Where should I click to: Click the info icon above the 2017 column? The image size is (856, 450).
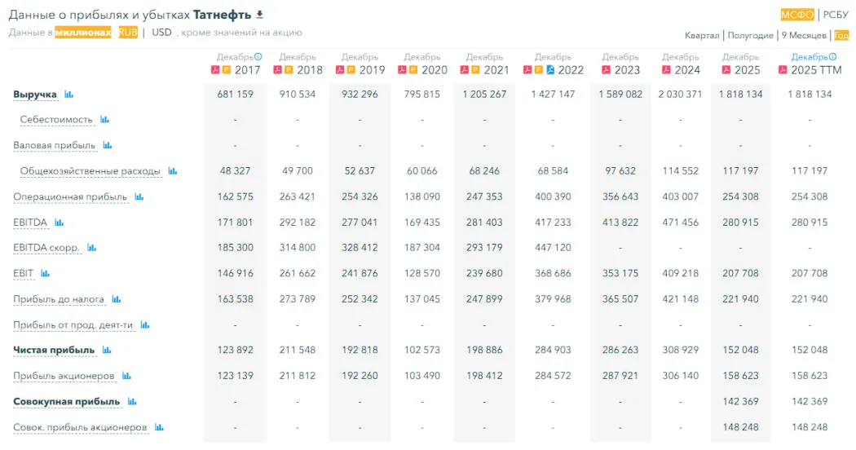(258, 57)
